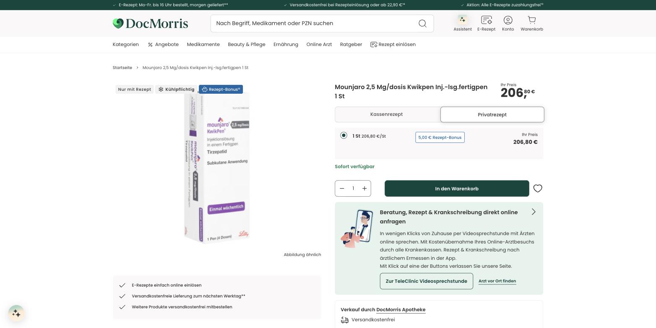Image resolution: width=656 pixels, height=328 pixels.
Task: Click Aktion: Alle E-Rezepte zuzahlungsfrei notice
Action: (505, 5)
